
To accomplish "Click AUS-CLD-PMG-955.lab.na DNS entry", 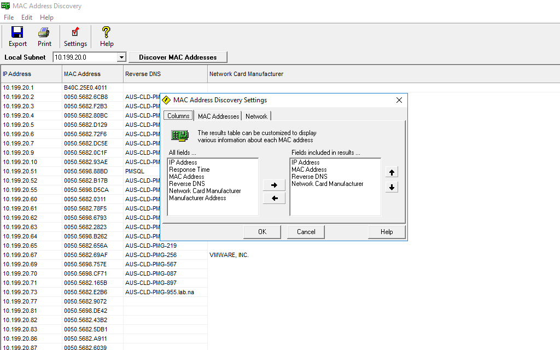I will point(160,292).
